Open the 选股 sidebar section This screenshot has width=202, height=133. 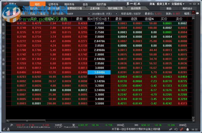tap(3, 62)
